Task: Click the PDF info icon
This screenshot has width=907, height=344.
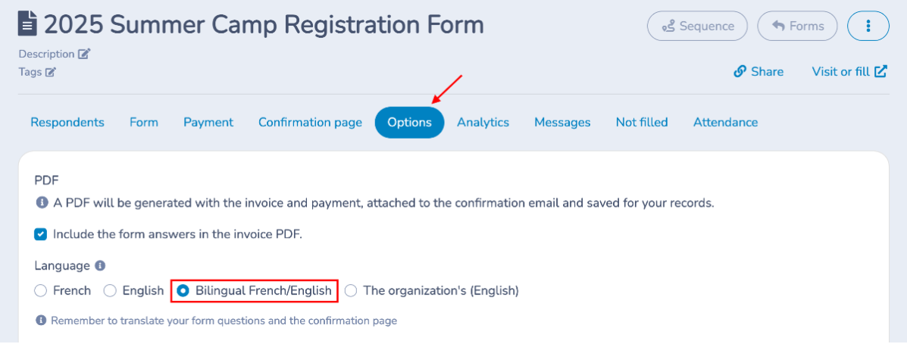Action: (x=42, y=203)
